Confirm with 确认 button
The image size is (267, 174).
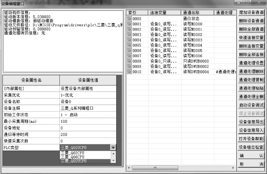(251, 155)
